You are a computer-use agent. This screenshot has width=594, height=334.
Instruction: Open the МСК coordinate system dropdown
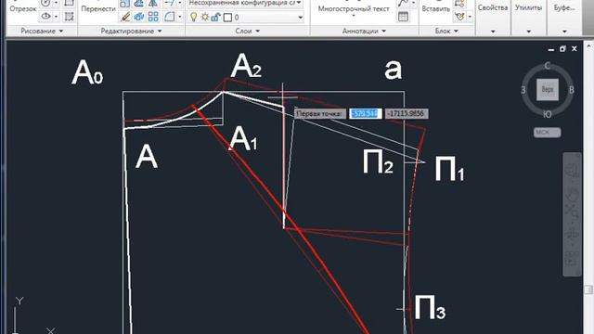tap(547, 132)
